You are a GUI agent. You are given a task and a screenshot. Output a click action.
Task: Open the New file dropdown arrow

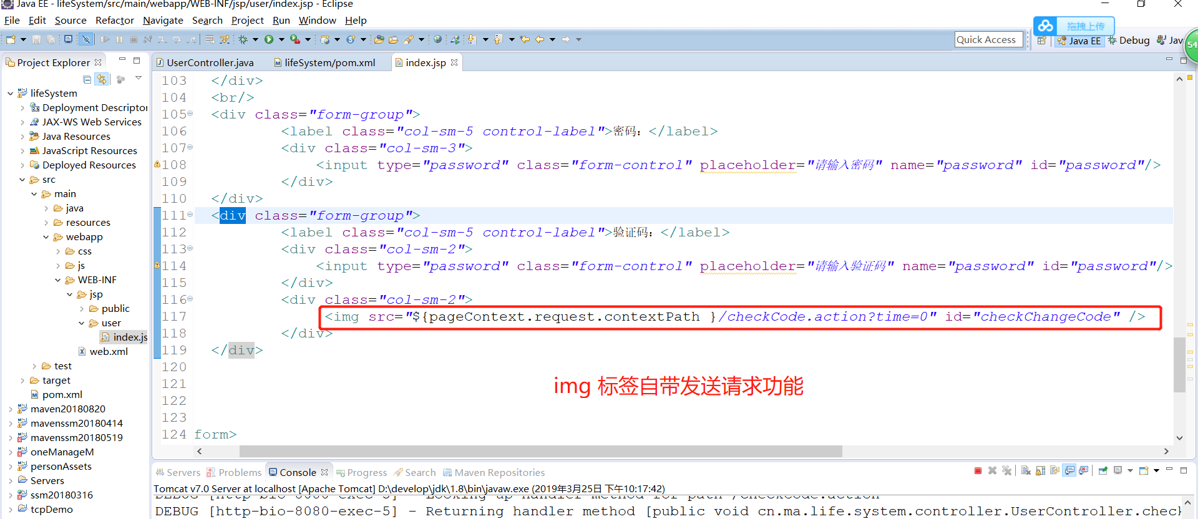pos(23,39)
